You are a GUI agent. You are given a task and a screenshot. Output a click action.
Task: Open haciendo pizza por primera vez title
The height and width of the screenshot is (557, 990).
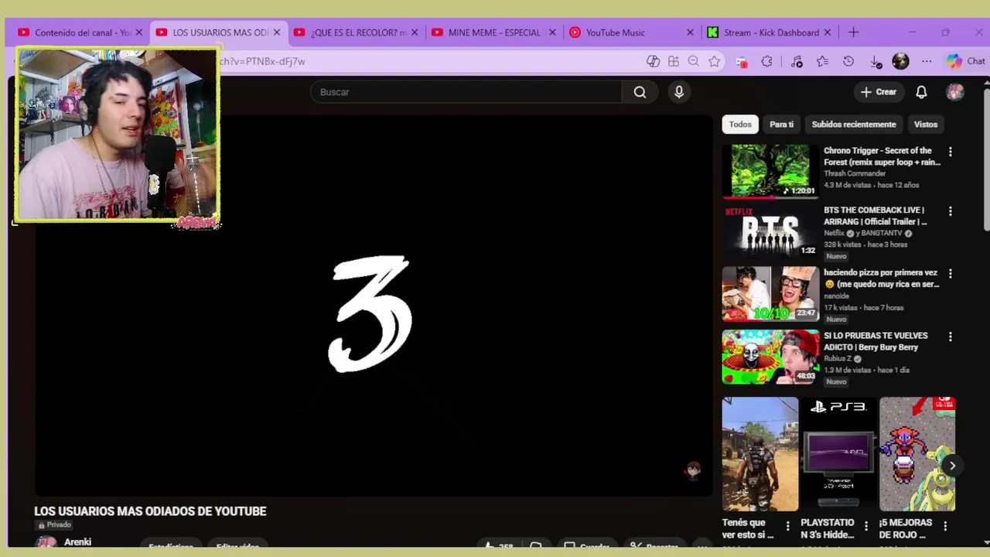881,278
